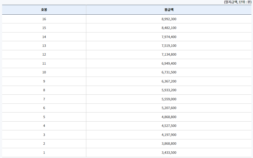253x158 pixels.
Task: Click the 호봉 16 cell
Action: tap(44, 19)
